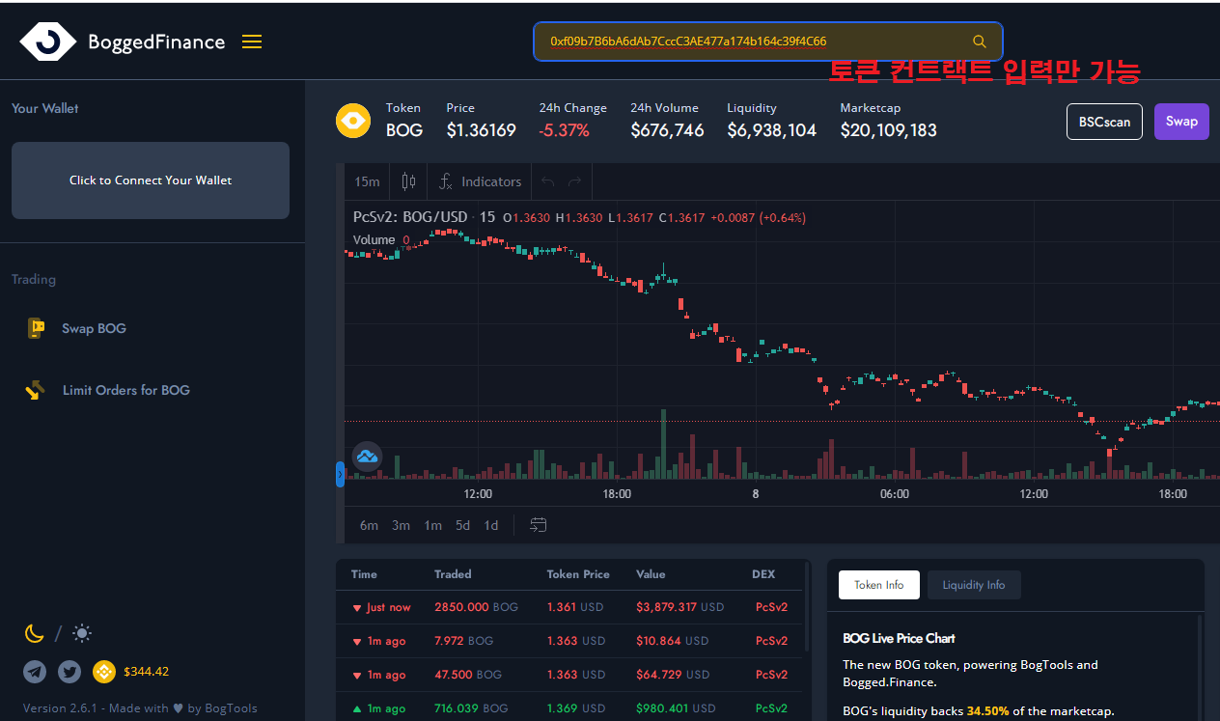The height and width of the screenshot is (721, 1220).
Task: Click the -5.37% 24h change value
Action: (565, 130)
